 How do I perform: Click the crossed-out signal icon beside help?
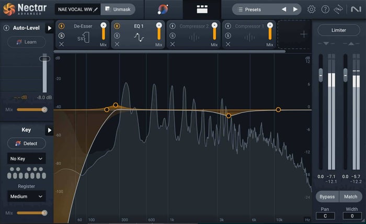coord(338,9)
